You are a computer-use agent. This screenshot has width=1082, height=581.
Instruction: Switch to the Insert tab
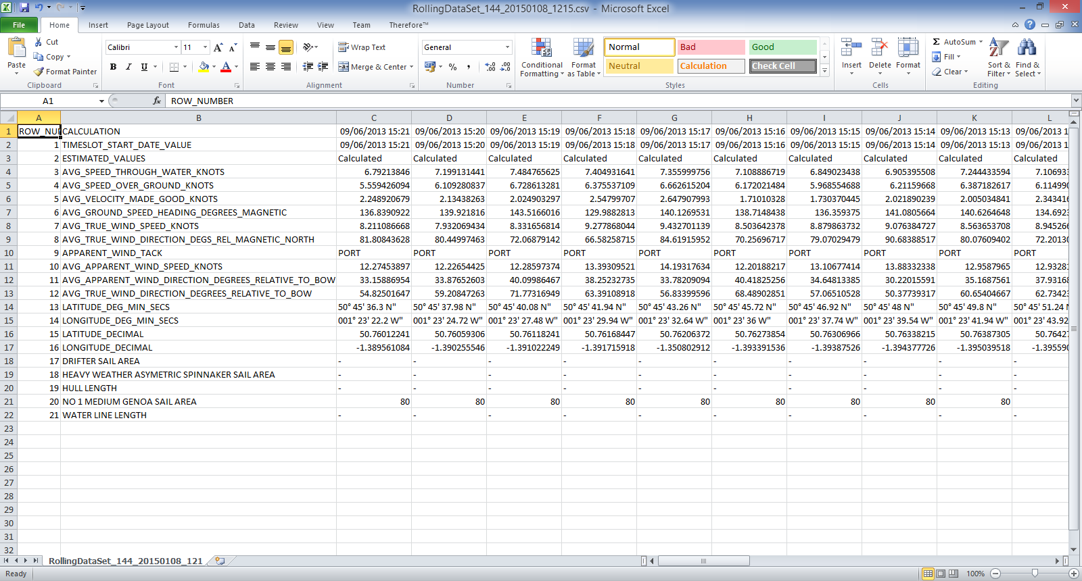98,25
